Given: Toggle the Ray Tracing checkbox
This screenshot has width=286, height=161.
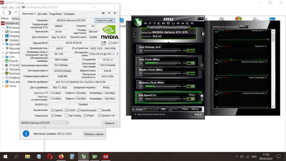Looking at the screenshot, I should [x=66, y=115].
